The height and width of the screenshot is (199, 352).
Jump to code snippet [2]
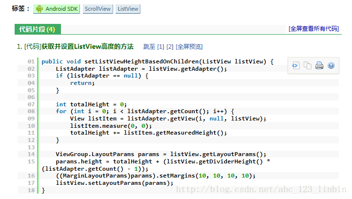click(170, 47)
